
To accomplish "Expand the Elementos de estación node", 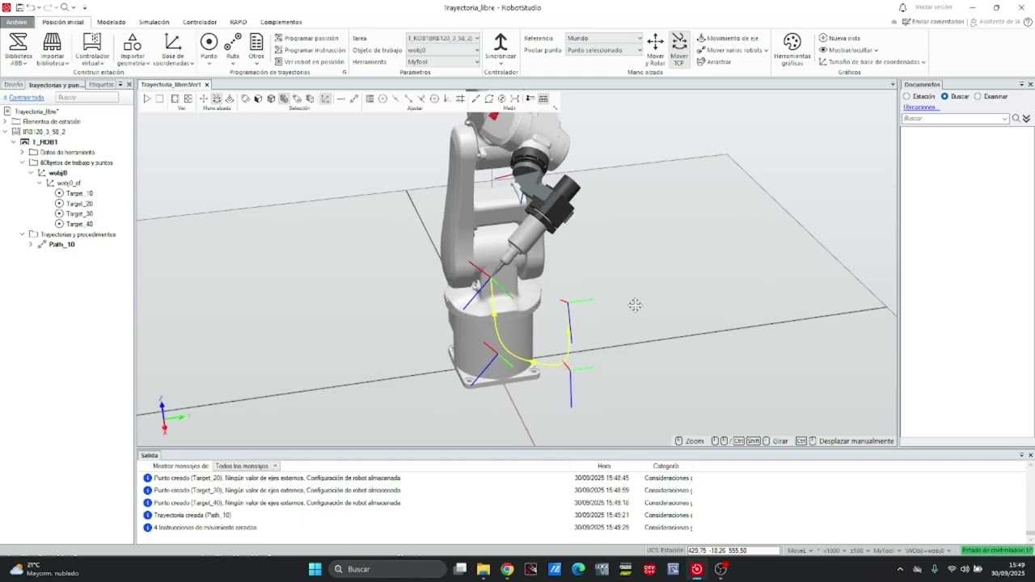I will click(x=6, y=121).
